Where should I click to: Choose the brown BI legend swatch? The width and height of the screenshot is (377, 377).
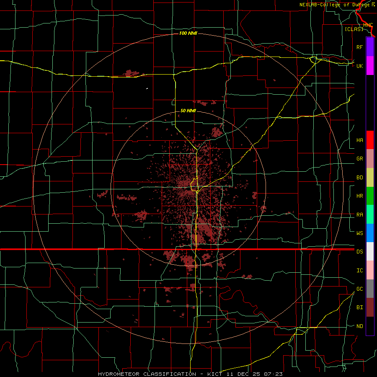coord(370,307)
